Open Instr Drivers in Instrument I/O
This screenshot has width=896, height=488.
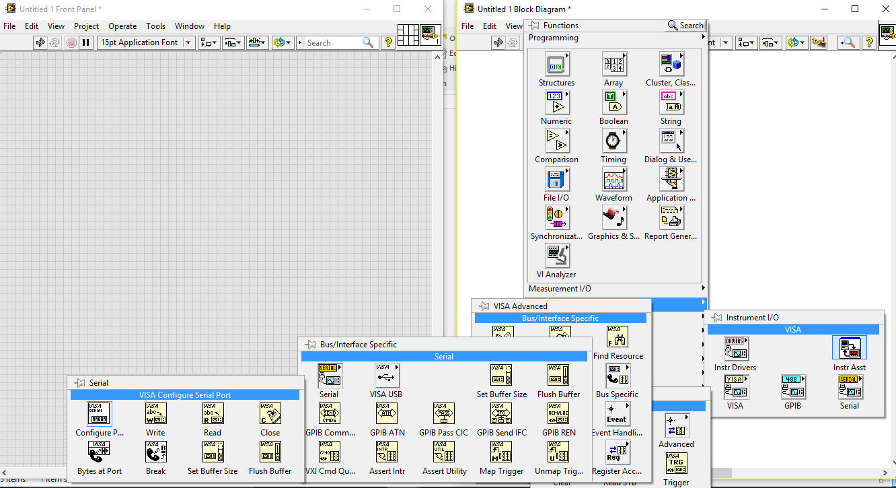point(736,348)
